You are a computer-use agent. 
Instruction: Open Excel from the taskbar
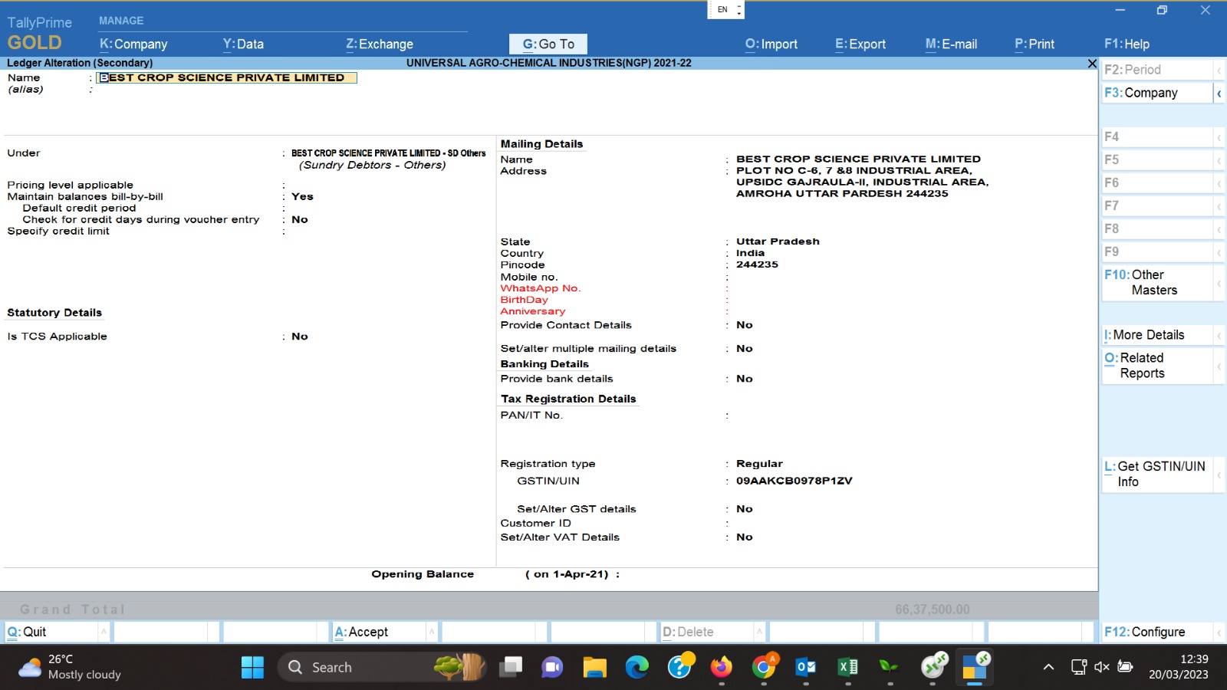(847, 667)
